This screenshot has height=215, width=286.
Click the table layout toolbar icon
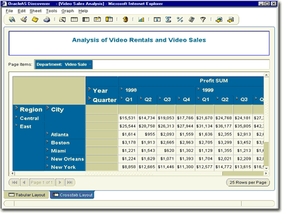pos(74,19)
